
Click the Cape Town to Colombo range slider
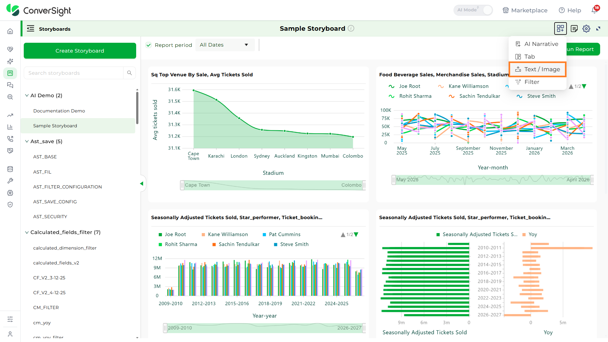tap(273, 185)
